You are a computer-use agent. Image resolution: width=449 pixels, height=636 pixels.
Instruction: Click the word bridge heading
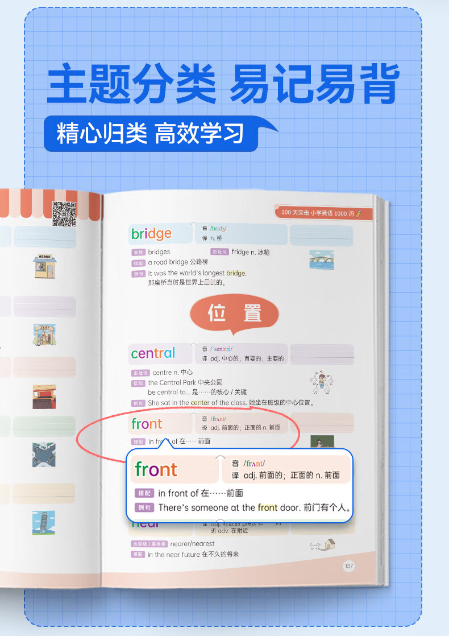pyautogui.click(x=151, y=234)
